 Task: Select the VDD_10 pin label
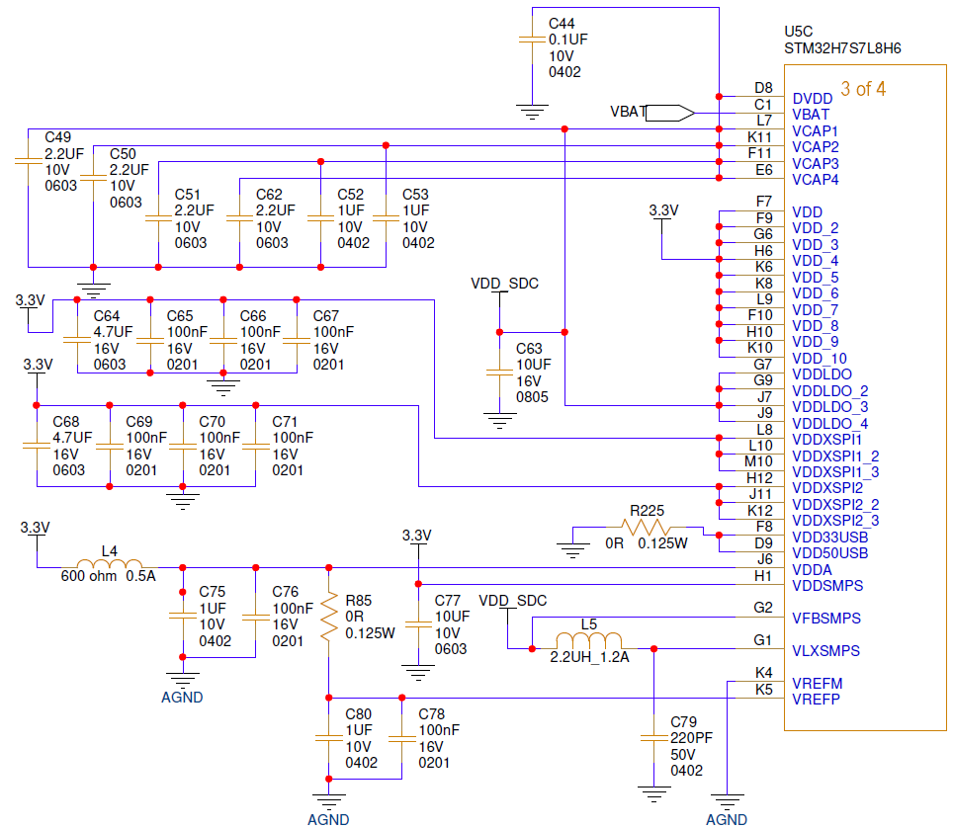point(820,359)
